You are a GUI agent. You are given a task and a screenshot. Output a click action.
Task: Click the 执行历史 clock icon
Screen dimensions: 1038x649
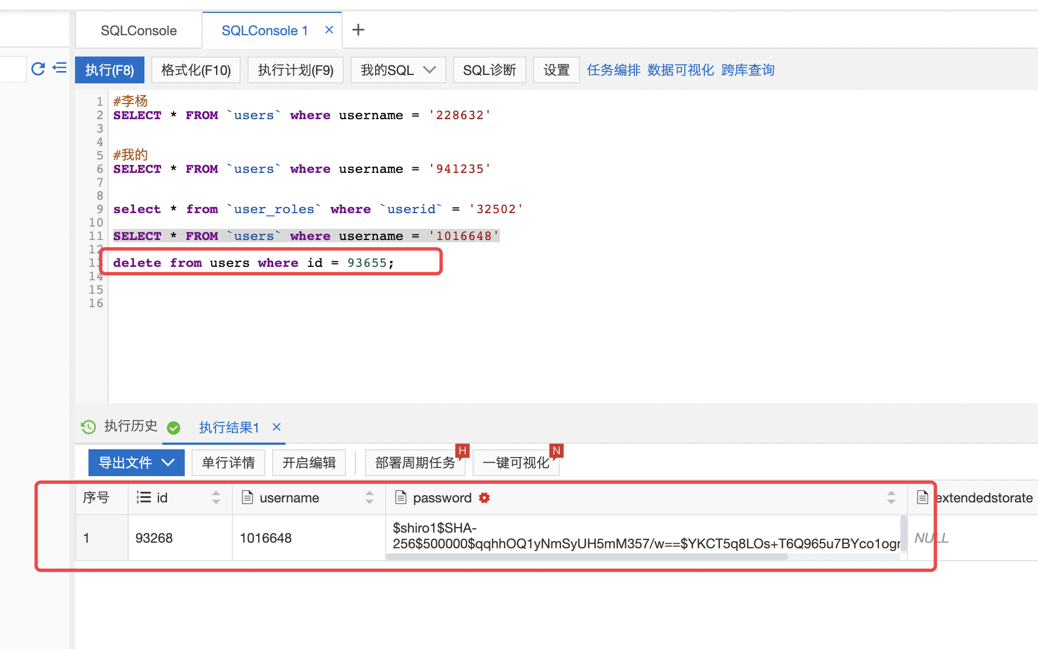click(x=88, y=427)
